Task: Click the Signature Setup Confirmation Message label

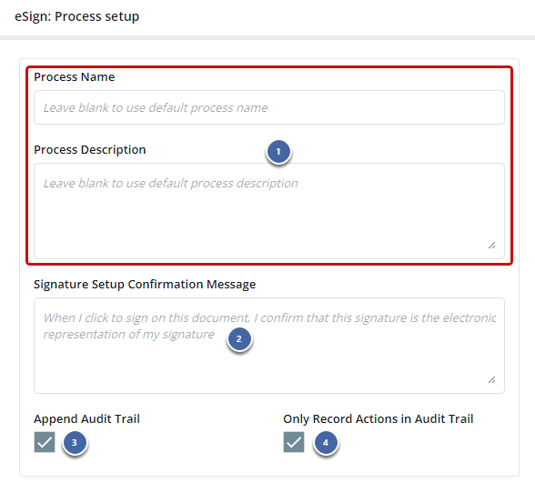Action: tap(145, 284)
